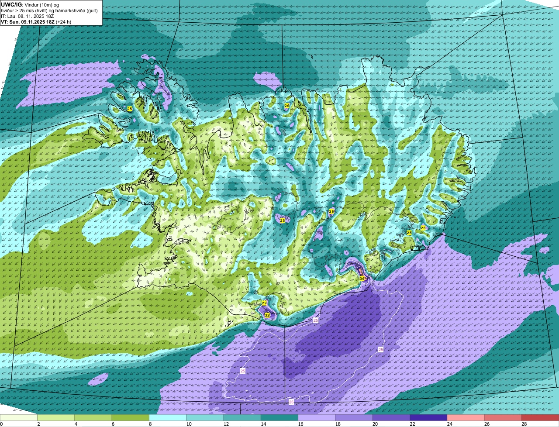Click the 'VT: Sun. 09.11.2025 18Z' line
Image resolution: width=559 pixels, height=427 pixels.
click(x=28, y=22)
